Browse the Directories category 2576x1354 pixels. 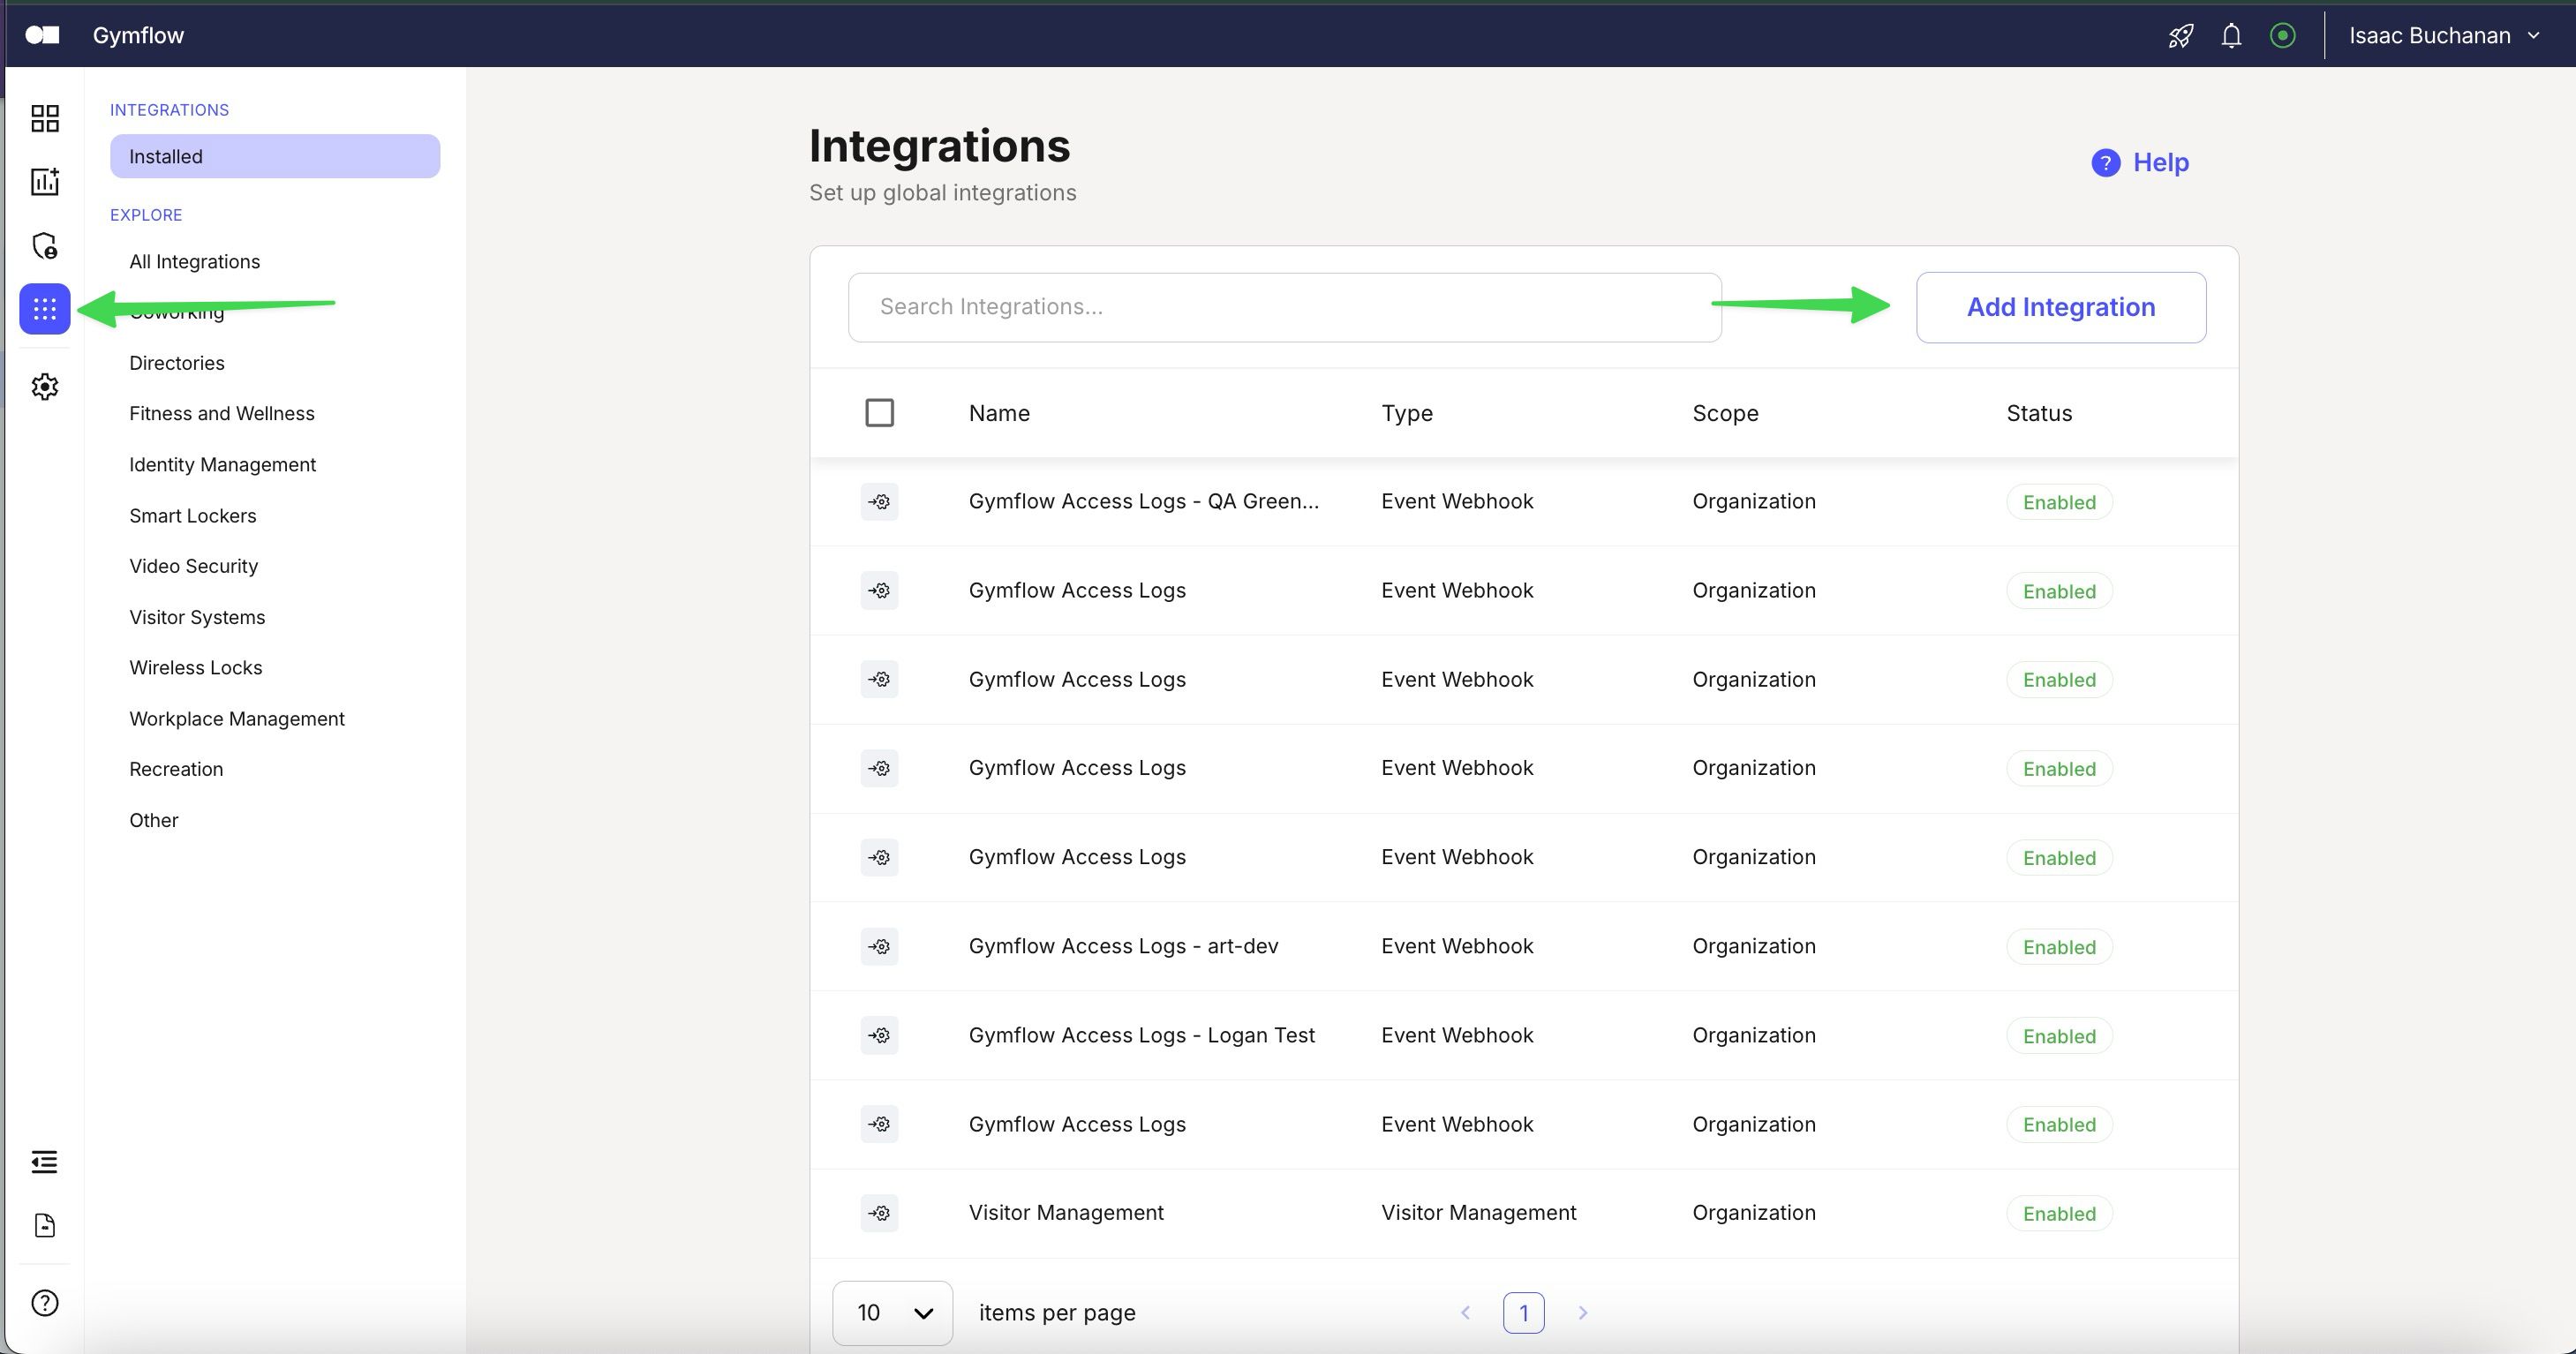[x=177, y=363]
